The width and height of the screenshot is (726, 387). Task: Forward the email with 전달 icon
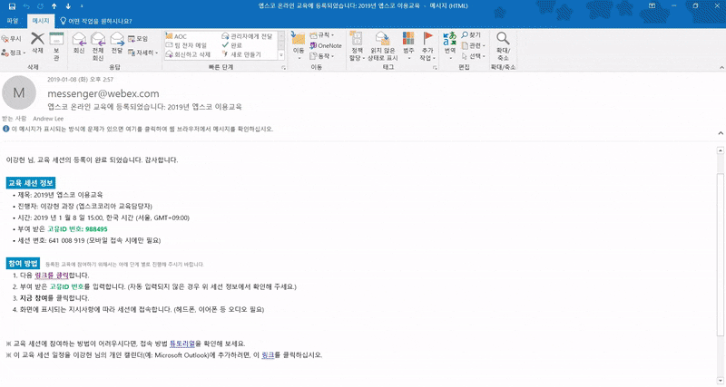click(x=118, y=44)
